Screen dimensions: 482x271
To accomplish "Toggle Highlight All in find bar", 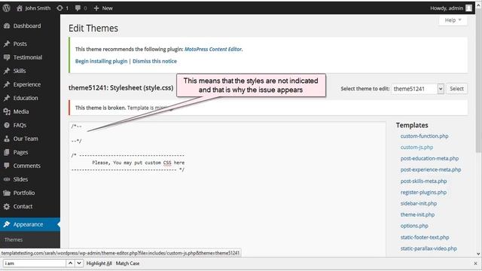I will [x=99, y=263].
